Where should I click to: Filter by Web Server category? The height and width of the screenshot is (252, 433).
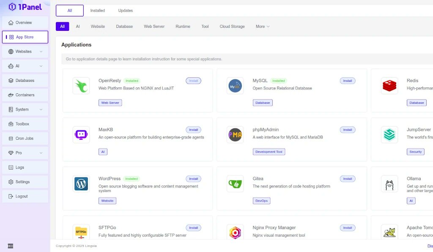click(154, 27)
